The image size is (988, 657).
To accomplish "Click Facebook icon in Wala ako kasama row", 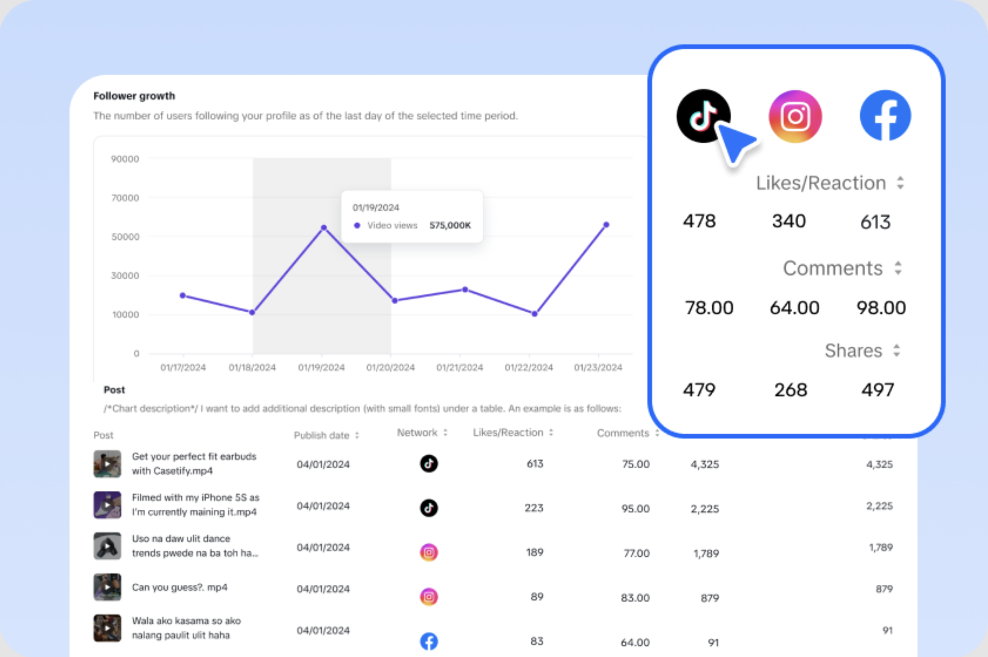I will pos(428,641).
